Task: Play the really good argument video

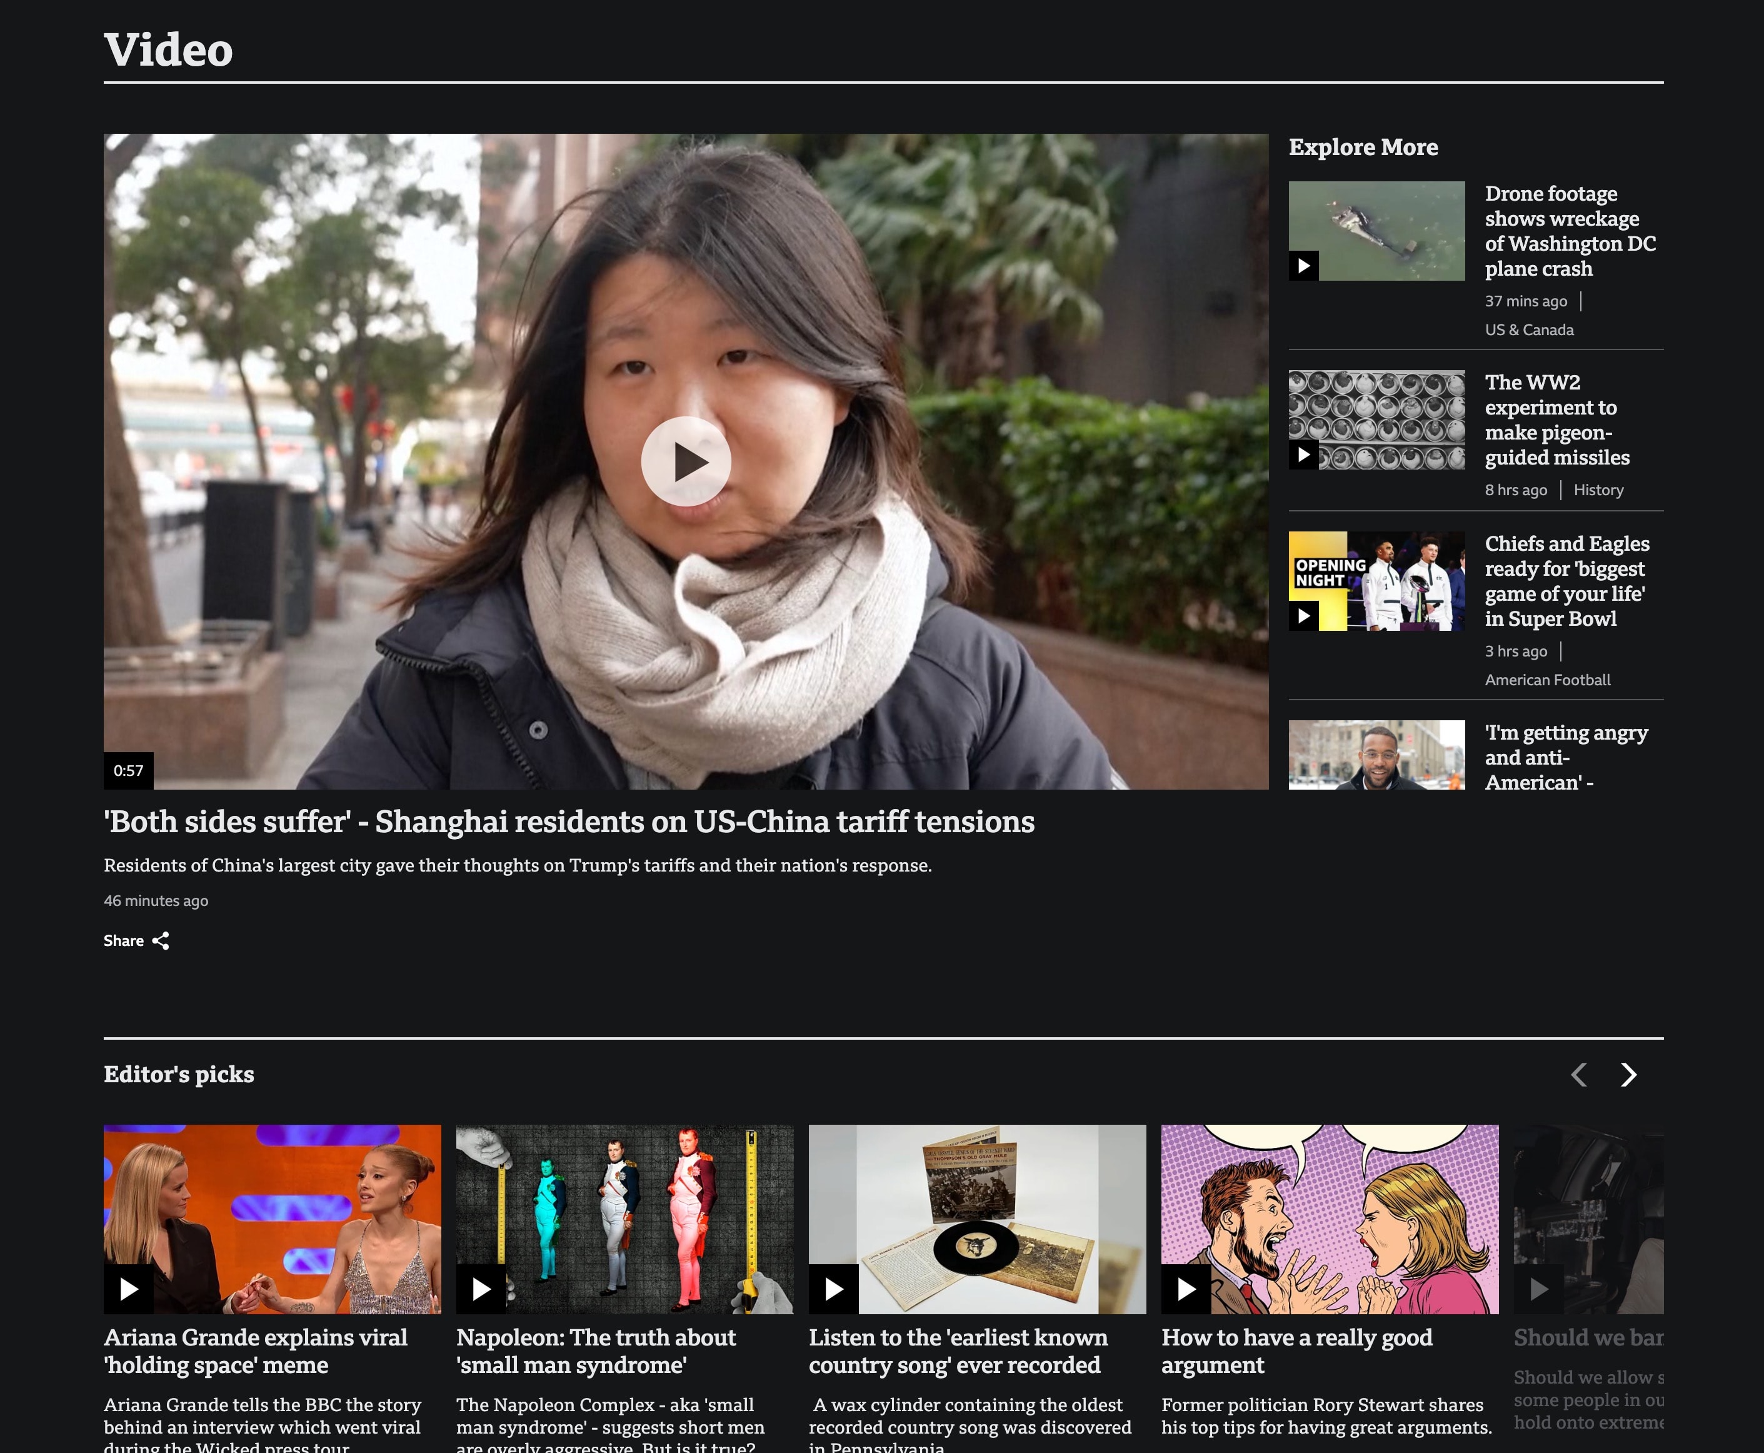Action: (1186, 1289)
